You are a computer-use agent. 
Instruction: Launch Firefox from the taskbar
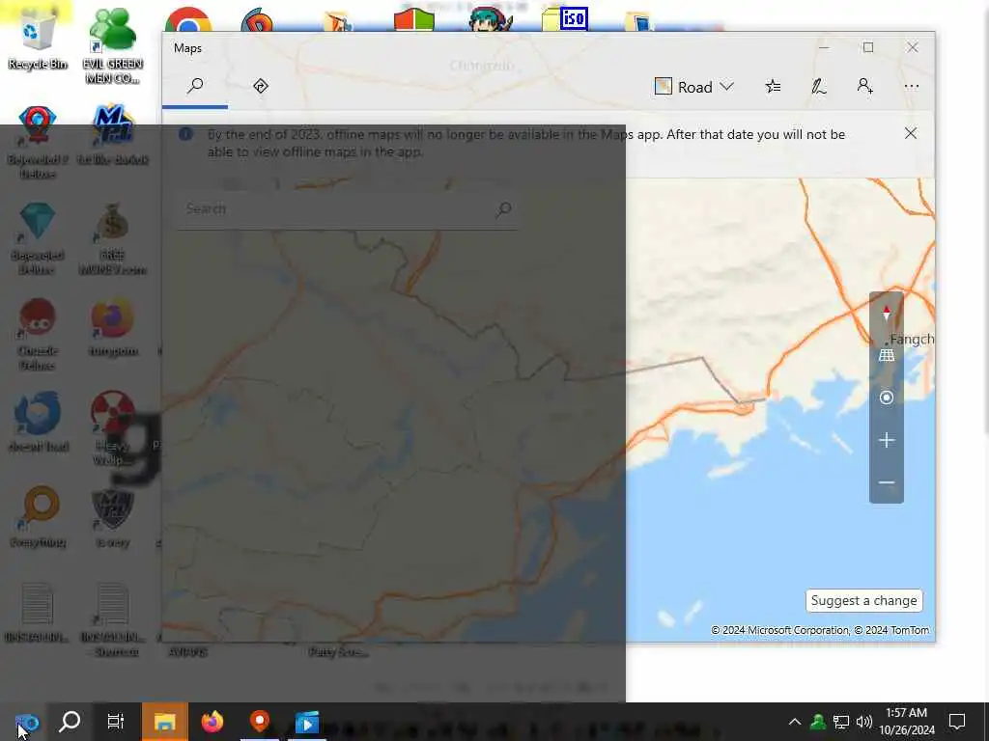click(x=212, y=722)
